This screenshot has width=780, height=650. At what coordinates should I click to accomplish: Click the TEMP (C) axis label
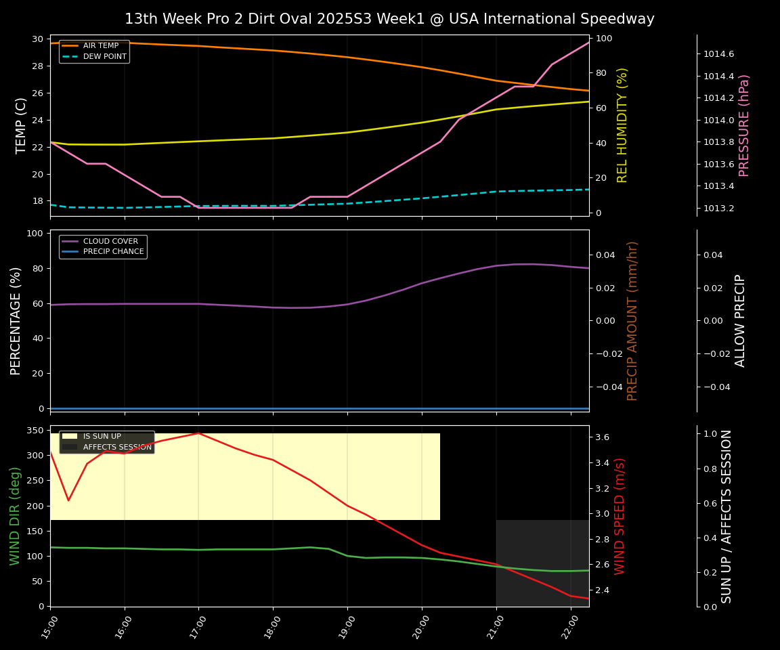(x=20, y=126)
